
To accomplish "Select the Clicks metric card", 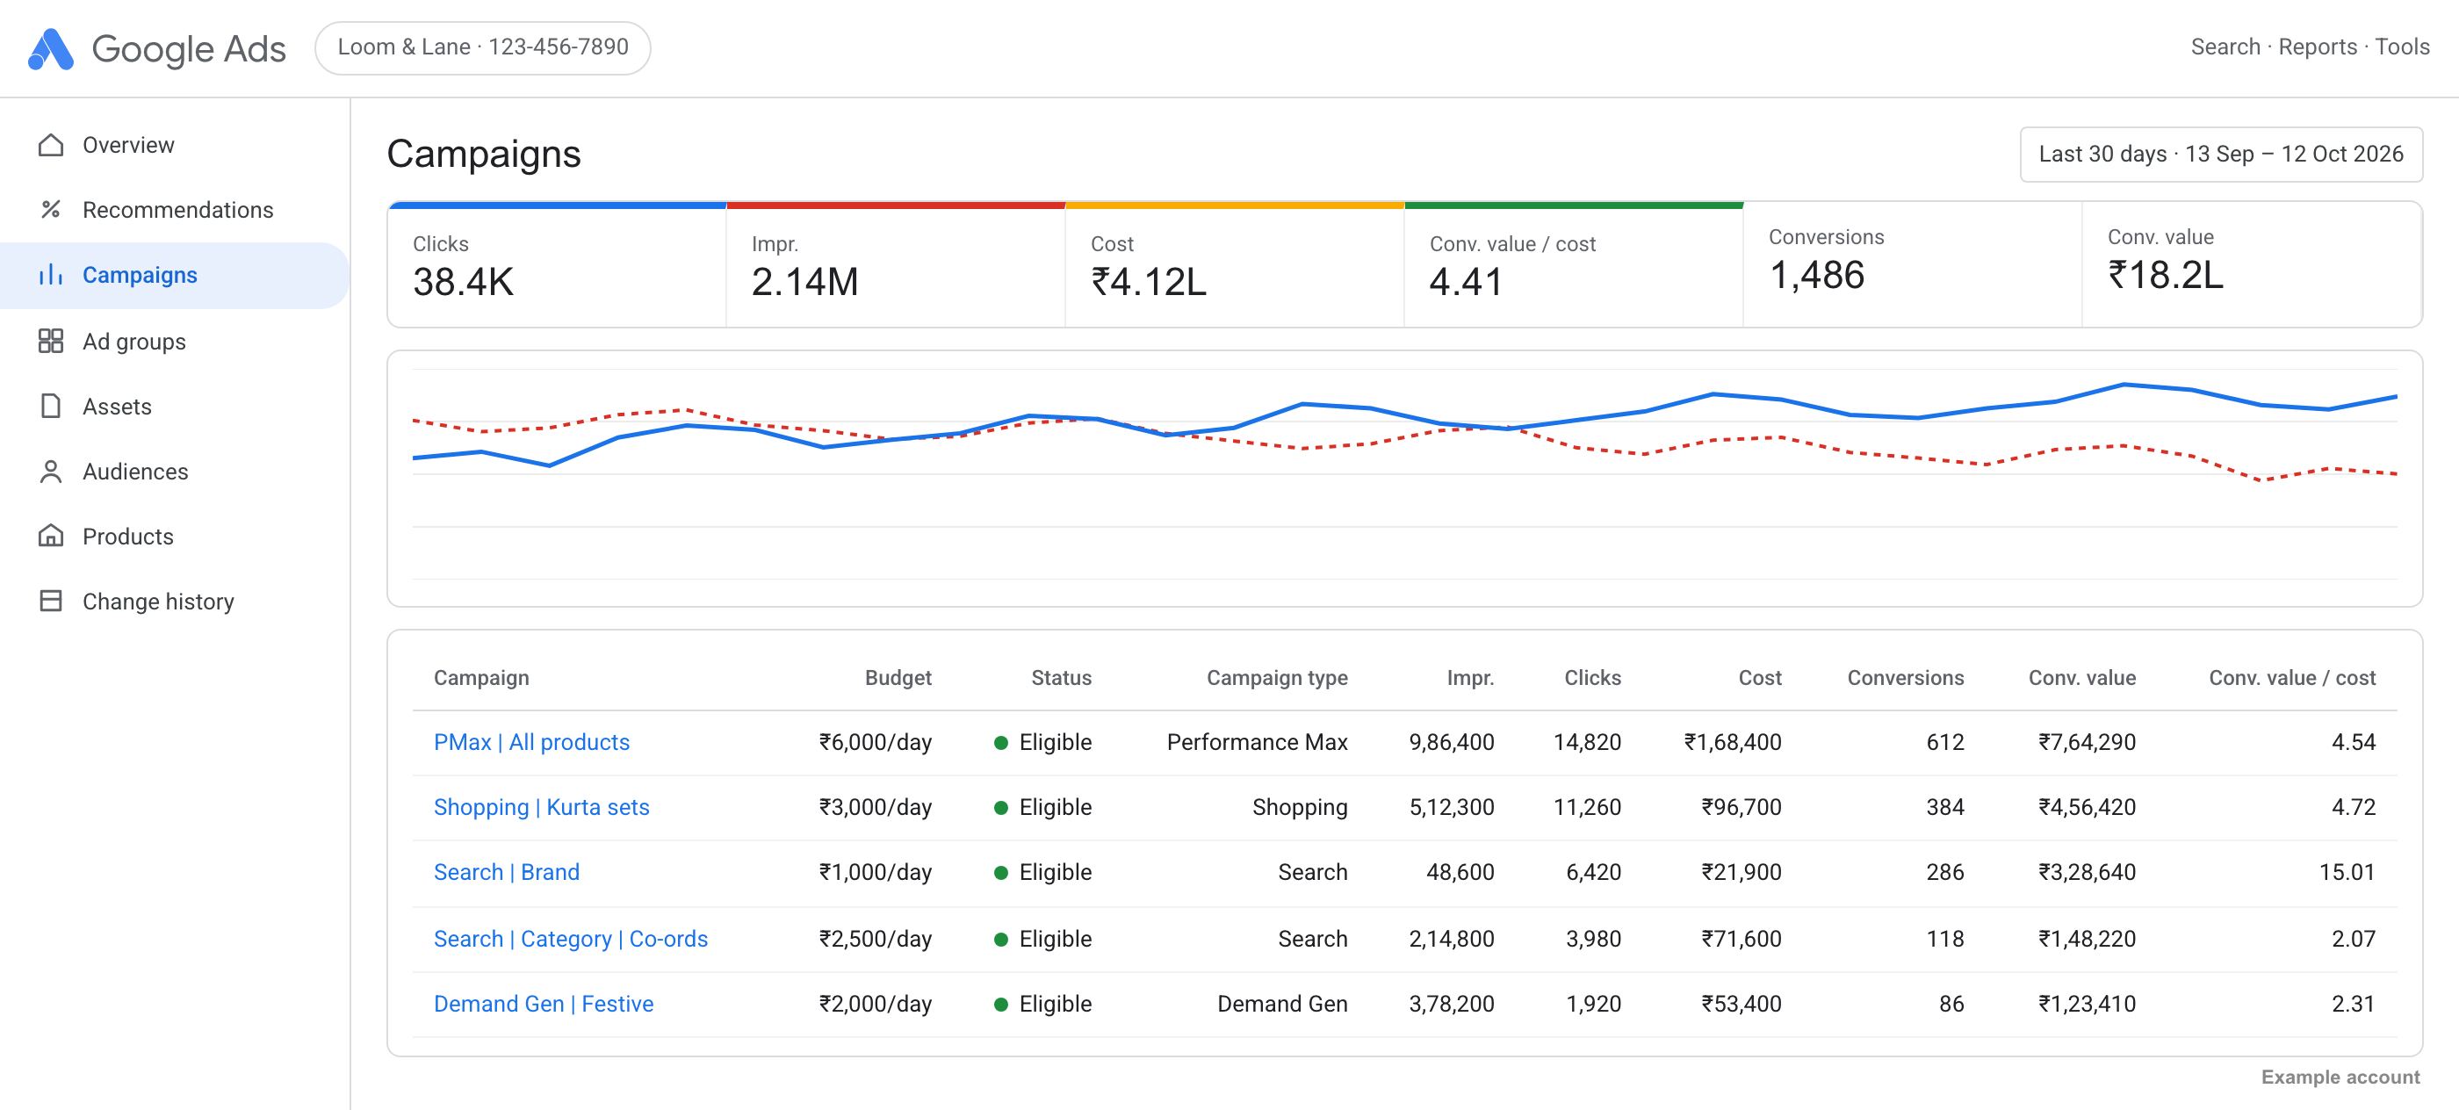I will click(x=557, y=264).
